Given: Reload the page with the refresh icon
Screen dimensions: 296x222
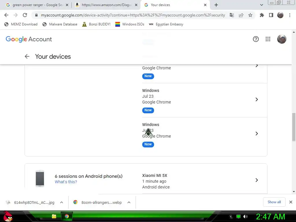Looking at the screenshot, I should [x=25, y=15].
